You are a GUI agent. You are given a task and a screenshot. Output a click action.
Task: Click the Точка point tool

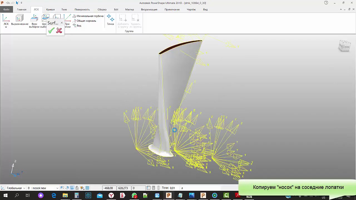pos(110,20)
